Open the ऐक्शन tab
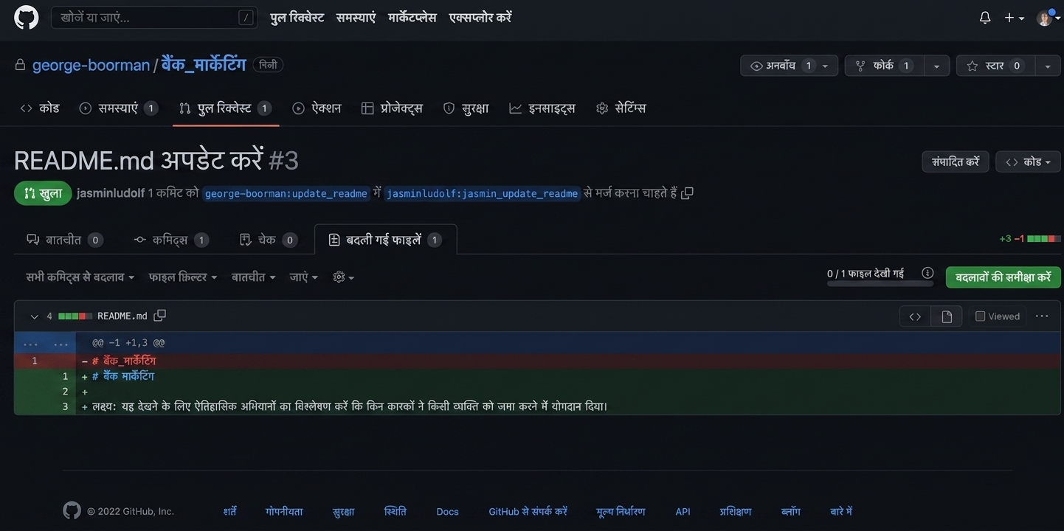The image size is (1064, 531). (x=317, y=108)
